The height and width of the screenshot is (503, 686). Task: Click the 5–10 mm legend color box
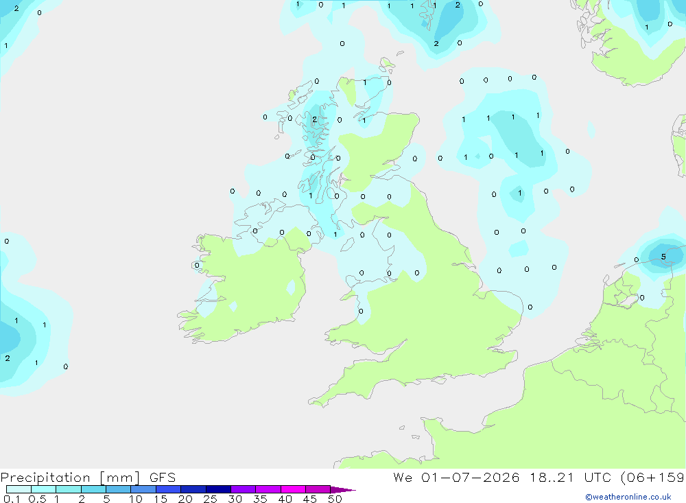[x=119, y=489]
